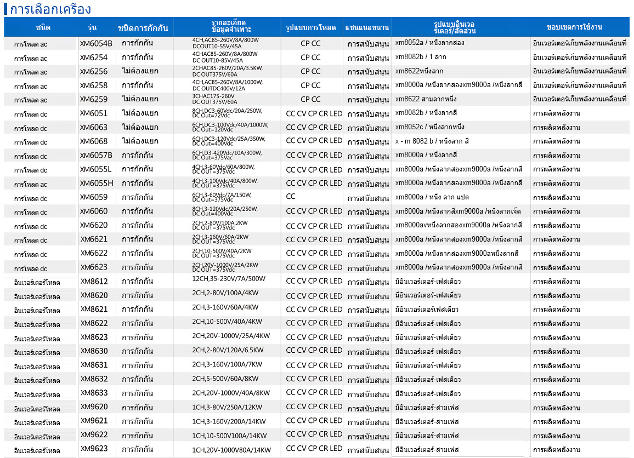Image resolution: width=634 pixels, height=458 pixels.
Task: Click spec '2CH,5-500V/60A/8KW'
Action: (x=225, y=379)
